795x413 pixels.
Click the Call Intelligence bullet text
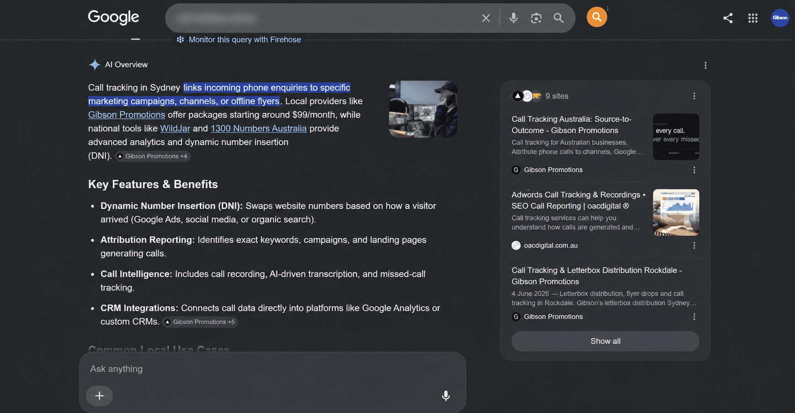tap(263, 281)
